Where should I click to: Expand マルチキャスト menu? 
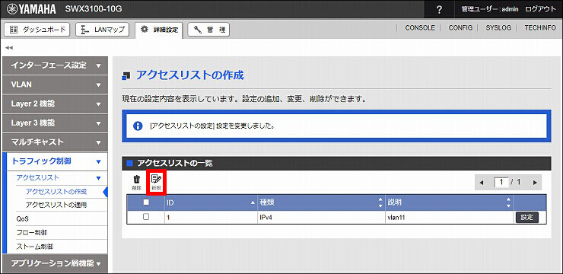(55, 142)
